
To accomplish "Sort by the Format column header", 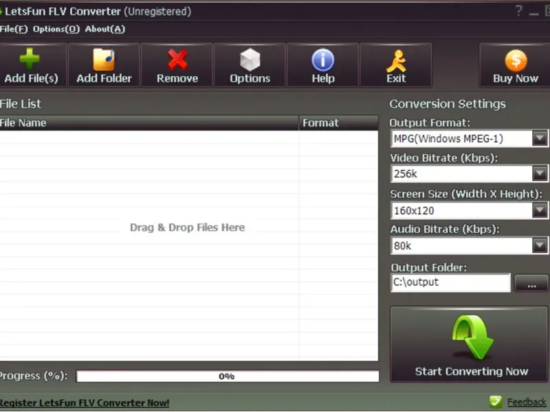I will coord(338,123).
